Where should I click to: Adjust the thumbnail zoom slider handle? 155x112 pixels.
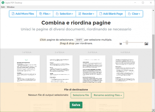coord(127,43)
